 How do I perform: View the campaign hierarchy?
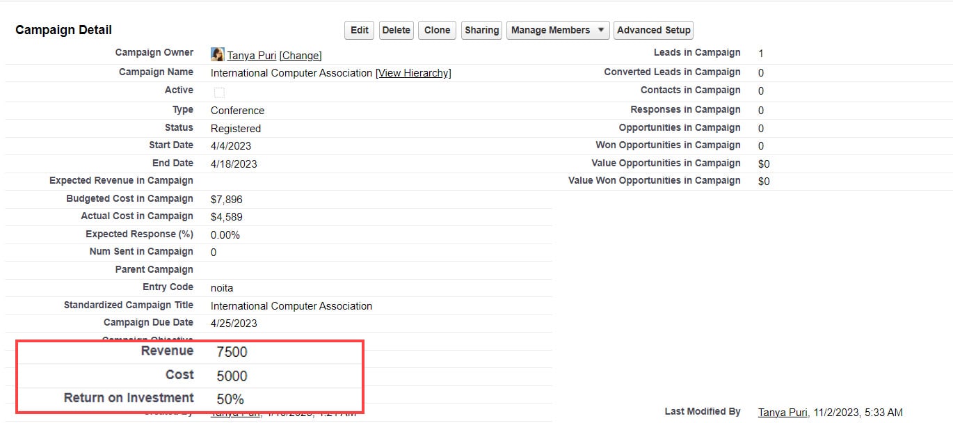click(413, 73)
